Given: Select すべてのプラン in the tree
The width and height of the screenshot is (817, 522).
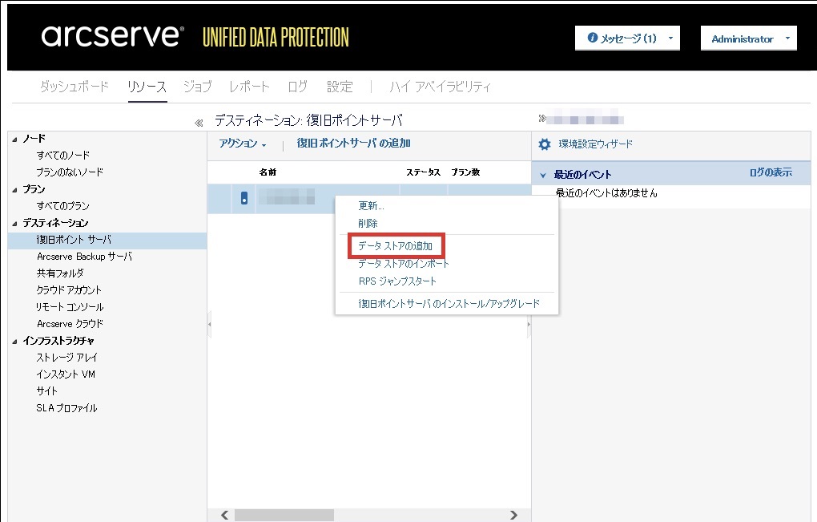Looking at the screenshot, I should pyautogui.click(x=63, y=206).
